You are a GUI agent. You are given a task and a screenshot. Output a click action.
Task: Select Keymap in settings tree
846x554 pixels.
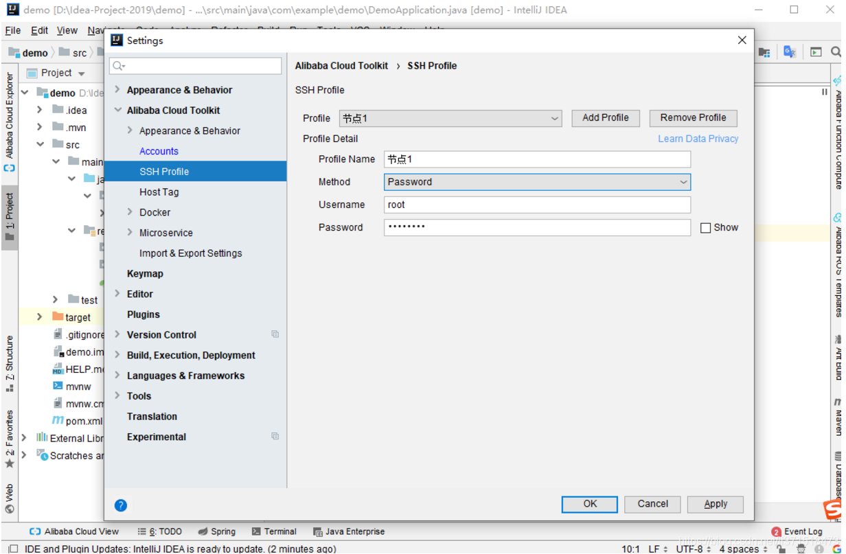click(x=145, y=273)
